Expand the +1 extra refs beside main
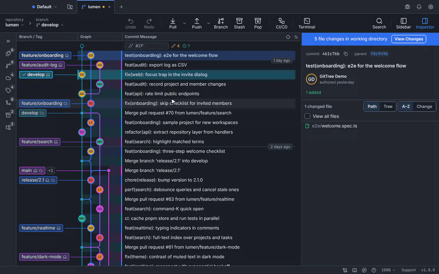439x274 pixels. tap(50, 170)
